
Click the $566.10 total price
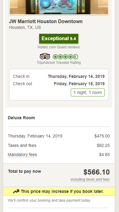pyautogui.click(x=97, y=172)
